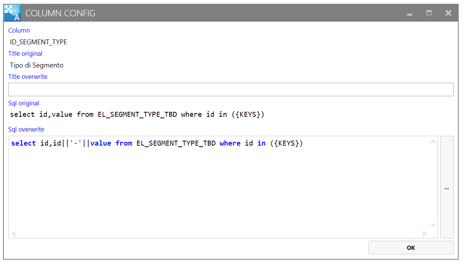Click the 'COLUMN CONFIG' window title text
Screen dimensions: 464x265
60,13
